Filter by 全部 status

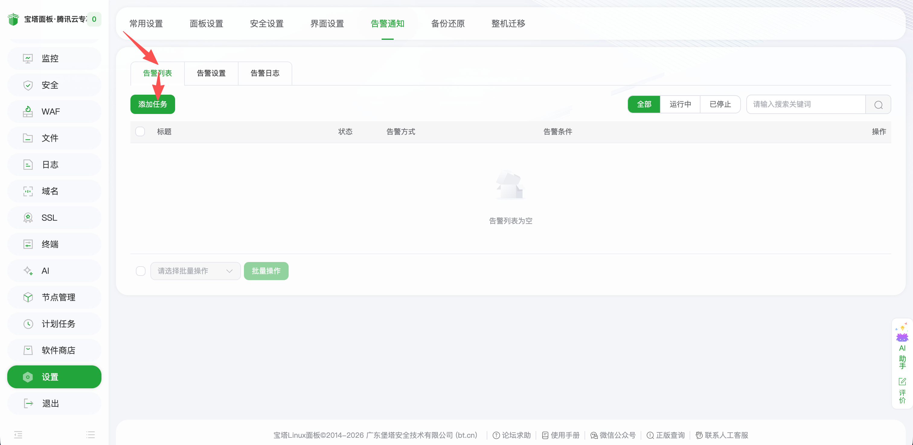[644, 104]
